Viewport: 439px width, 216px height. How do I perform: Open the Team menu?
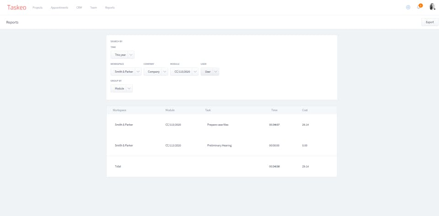(x=93, y=8)
